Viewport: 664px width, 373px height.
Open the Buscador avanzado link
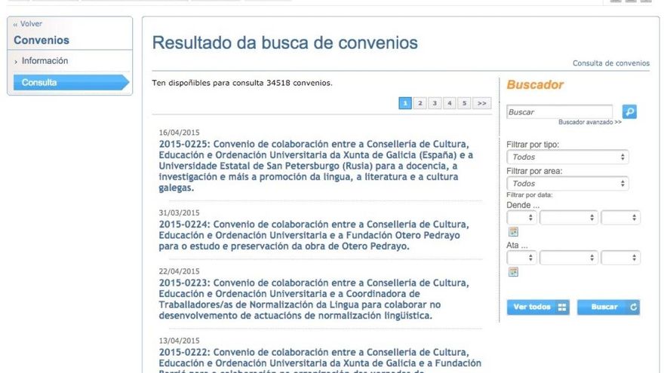[589, 122]
